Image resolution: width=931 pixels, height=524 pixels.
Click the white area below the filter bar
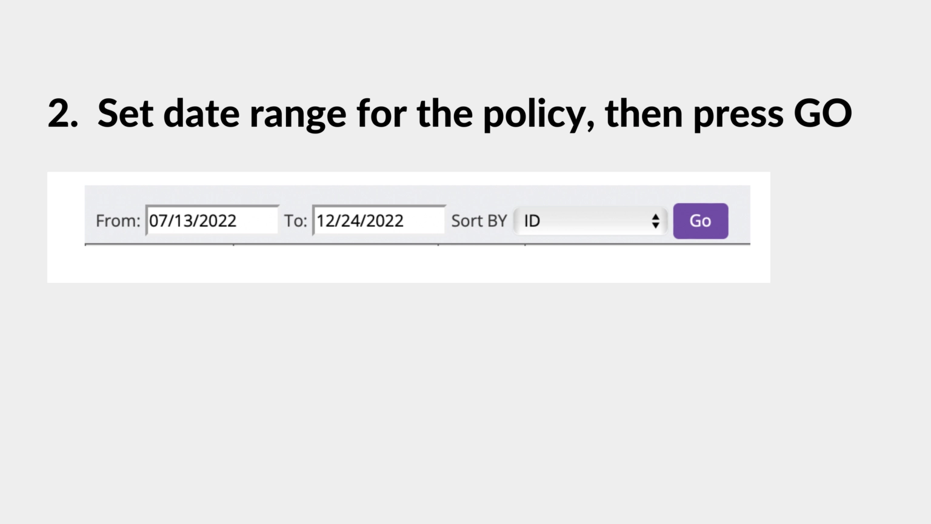[x=409, y=264]
